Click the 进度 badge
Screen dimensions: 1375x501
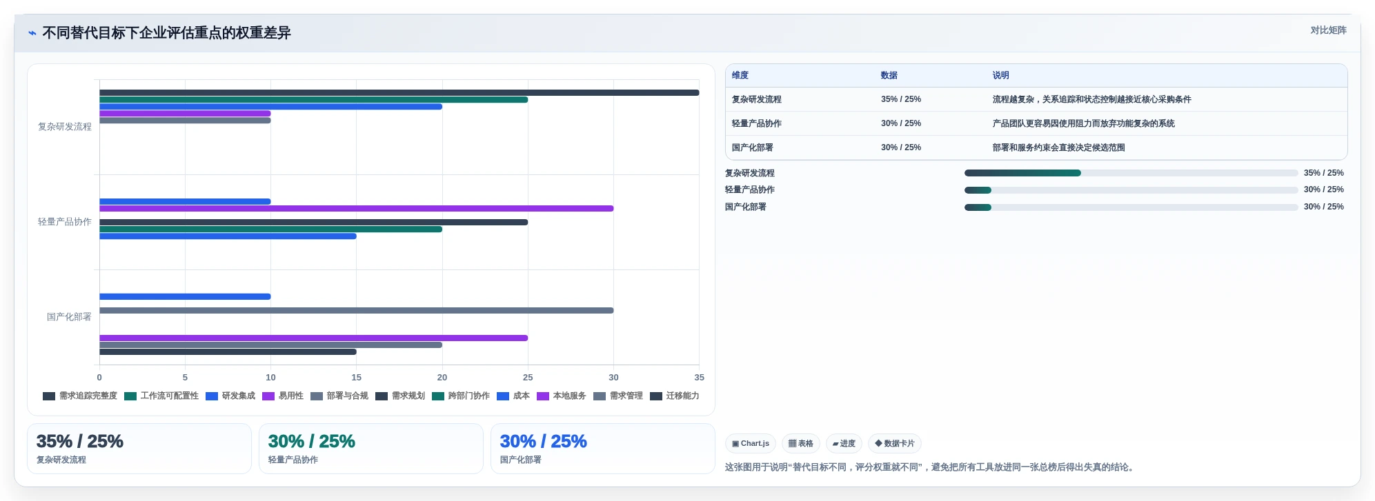point(844,444)
